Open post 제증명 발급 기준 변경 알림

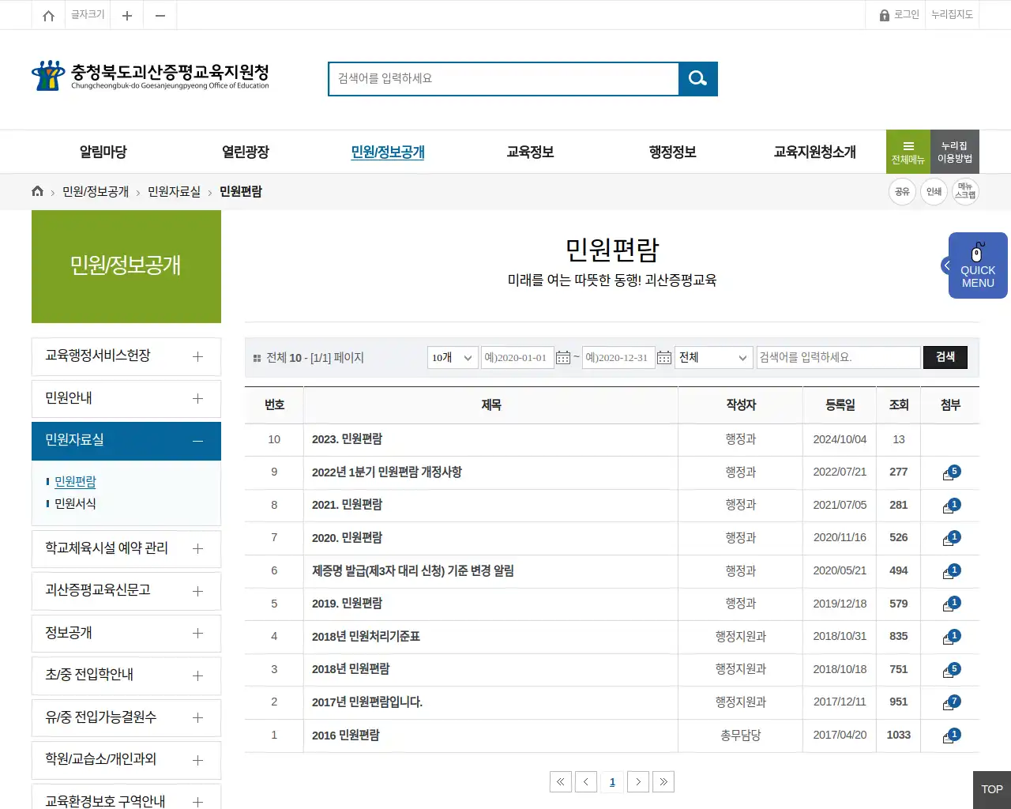(x=413, y=570)
